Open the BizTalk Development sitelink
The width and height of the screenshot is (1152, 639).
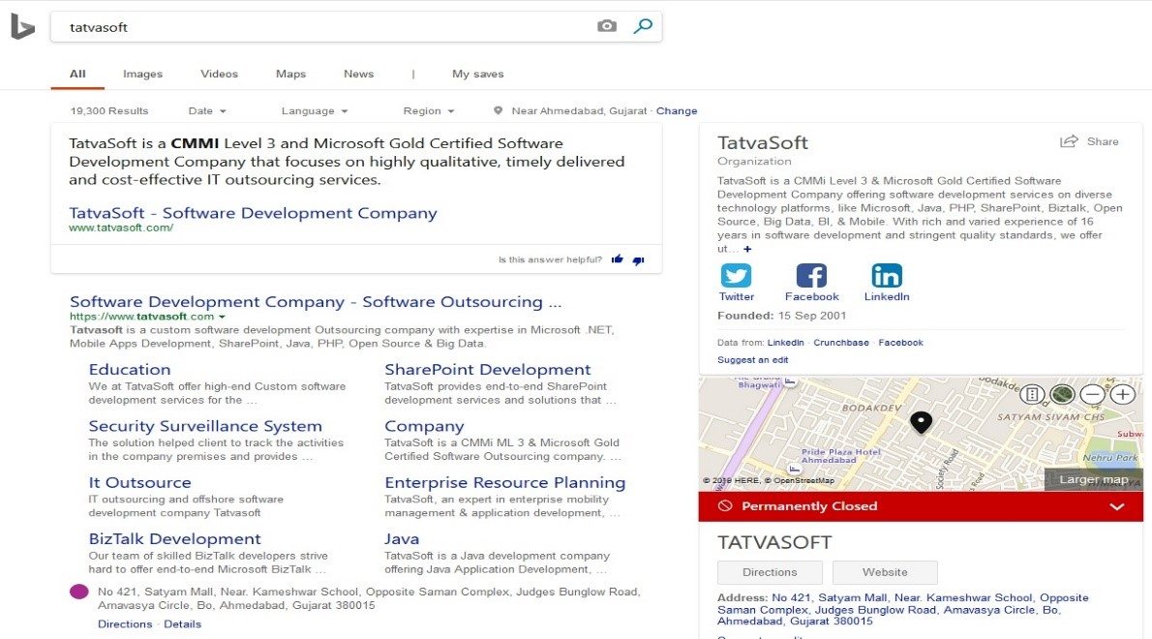coord(175,539)
